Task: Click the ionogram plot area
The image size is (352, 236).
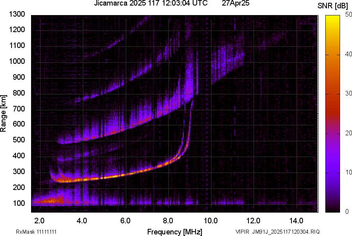Action: point(175,114)
